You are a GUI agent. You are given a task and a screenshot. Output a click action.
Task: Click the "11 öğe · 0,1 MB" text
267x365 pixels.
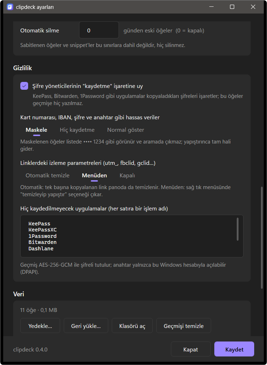tap(39, 310)
